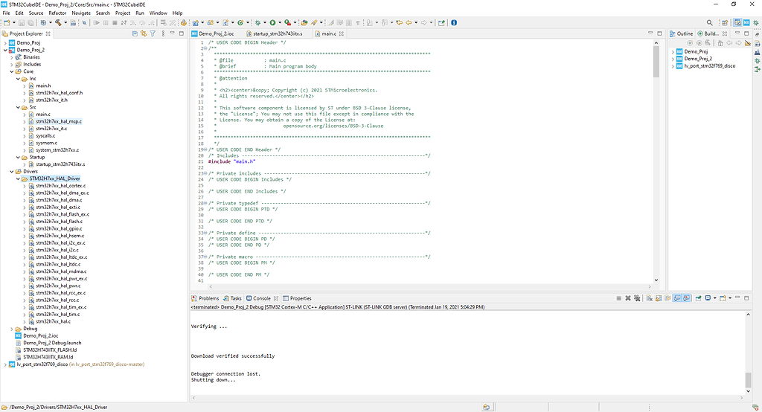The width and height of the screenshot is (762, 412).
Task: Expand the Debug folder in Project Explorer
Action: [x=11, y=328]
